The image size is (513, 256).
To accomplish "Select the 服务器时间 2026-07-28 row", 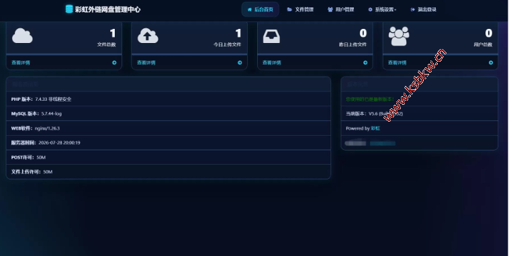I will point(169,142).
